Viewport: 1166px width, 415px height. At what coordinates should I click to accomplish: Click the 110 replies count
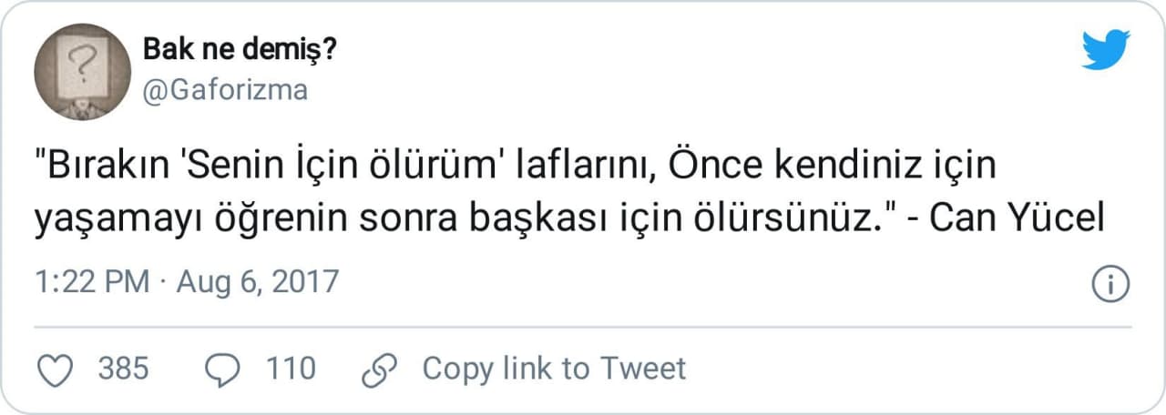point(291,369)
